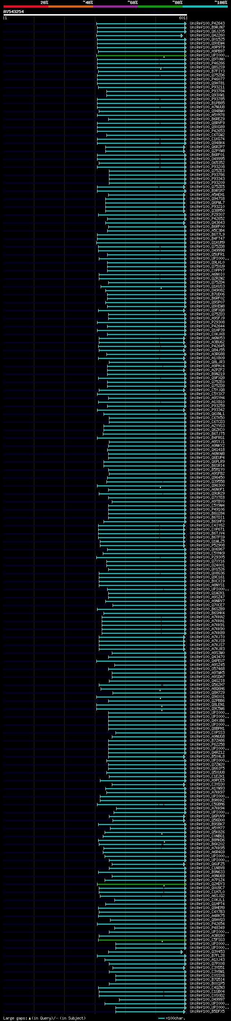The height and width of the screenshot is (1021, 231).
Task: Click the query name AV543254
Action: tap(13, 12)
